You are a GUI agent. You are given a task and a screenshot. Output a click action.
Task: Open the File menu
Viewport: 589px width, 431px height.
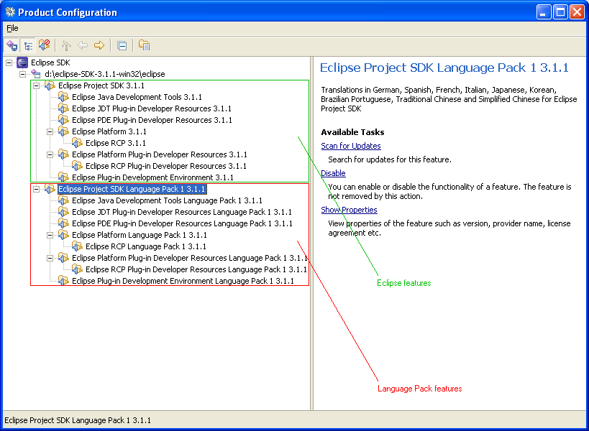click(x=12, y=28)
